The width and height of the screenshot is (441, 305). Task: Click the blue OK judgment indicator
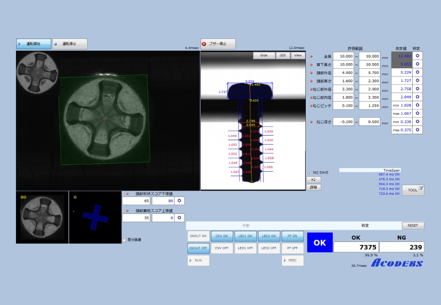(x=319, y=243)
